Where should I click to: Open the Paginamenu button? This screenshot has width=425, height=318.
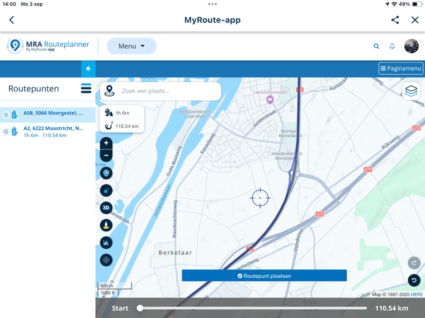(x=400, y=69)
